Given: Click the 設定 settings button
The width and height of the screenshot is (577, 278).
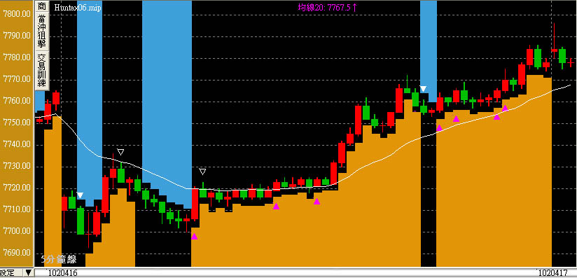Looking at the screenshot, I should click(7, 273).
